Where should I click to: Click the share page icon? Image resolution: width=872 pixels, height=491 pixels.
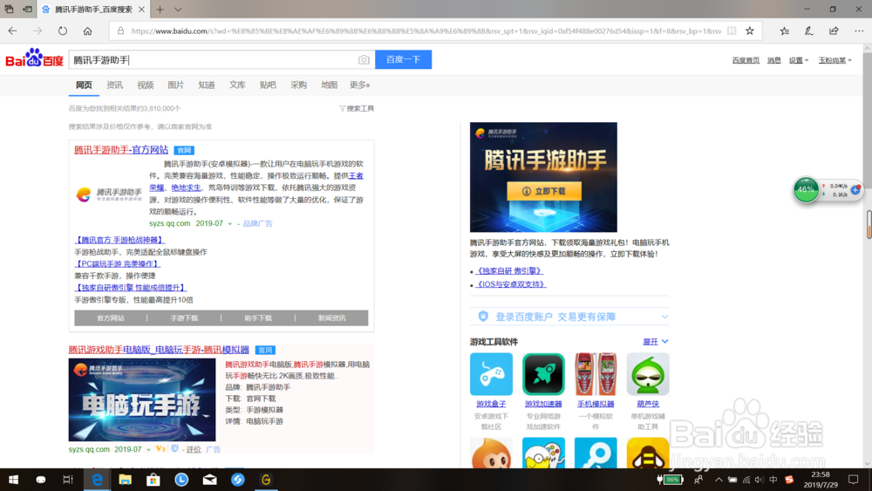(834, 31)
